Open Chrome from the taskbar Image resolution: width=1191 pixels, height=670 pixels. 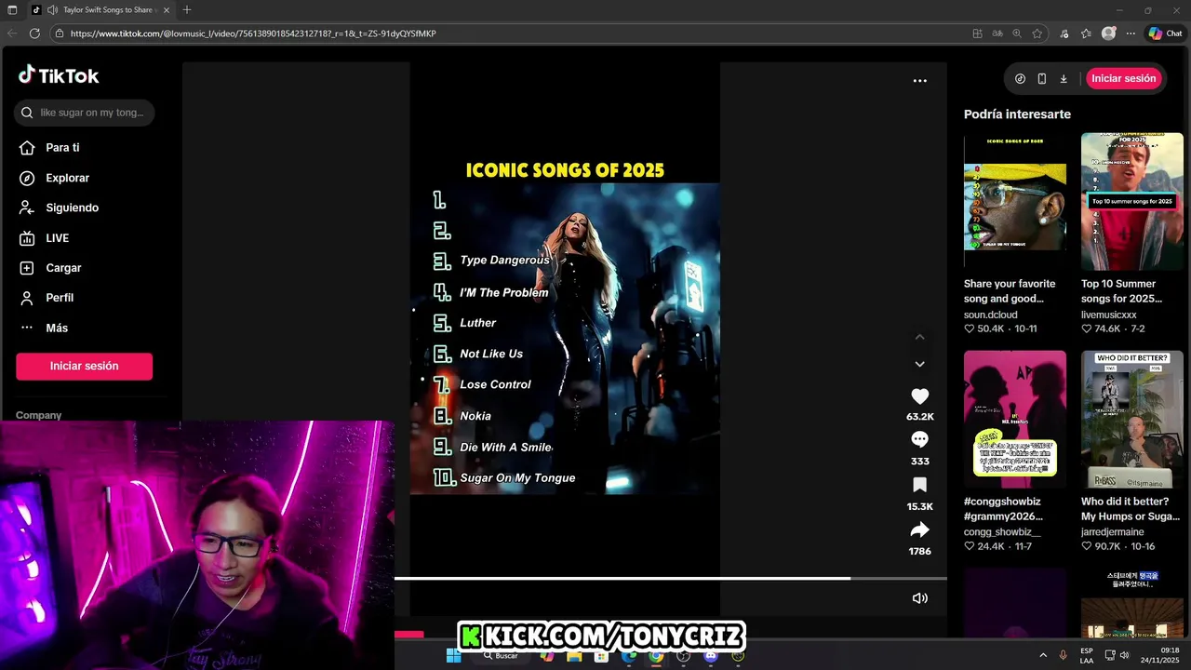[656, 656]
